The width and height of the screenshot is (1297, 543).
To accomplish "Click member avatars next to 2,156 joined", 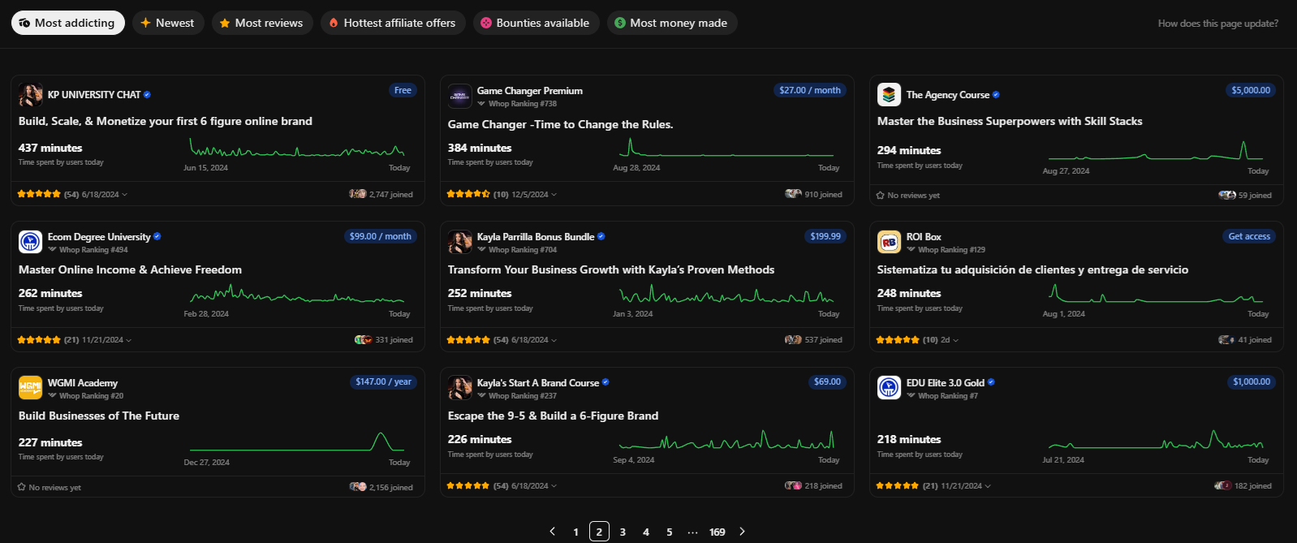I will point(357,487).
